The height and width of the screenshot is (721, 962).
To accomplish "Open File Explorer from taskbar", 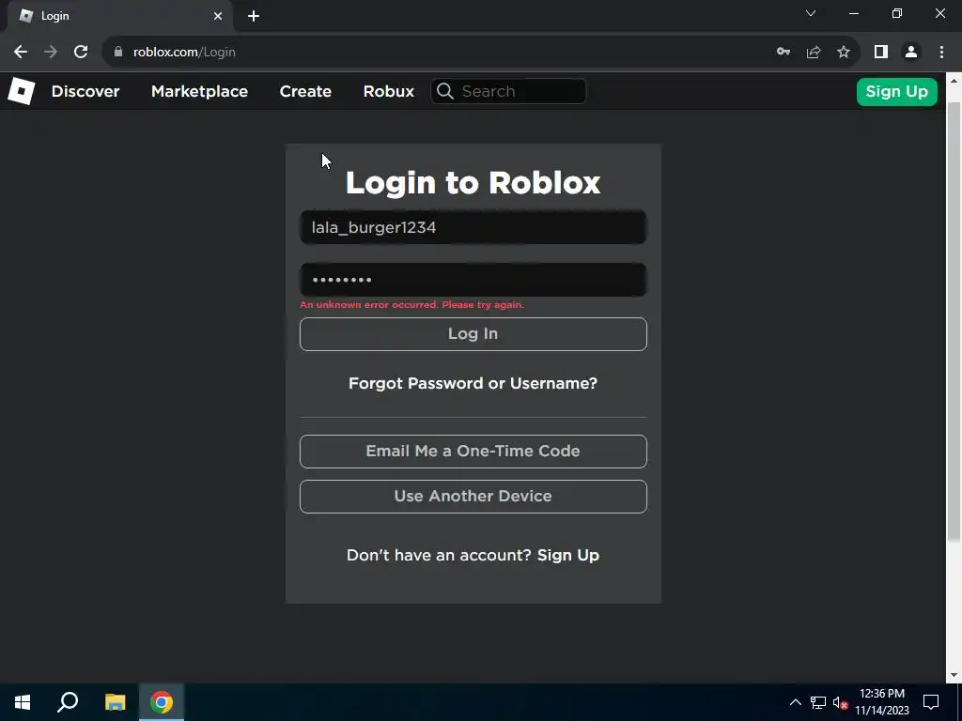I will click(115, 702).
